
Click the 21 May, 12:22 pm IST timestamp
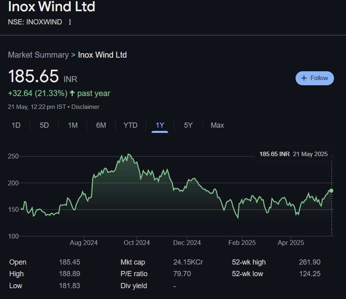[37, 107]
